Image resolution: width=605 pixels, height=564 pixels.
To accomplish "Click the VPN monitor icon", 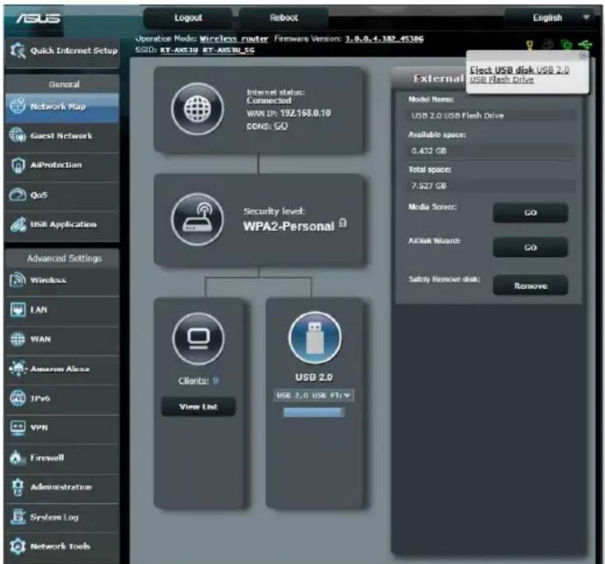I will 17,427.
